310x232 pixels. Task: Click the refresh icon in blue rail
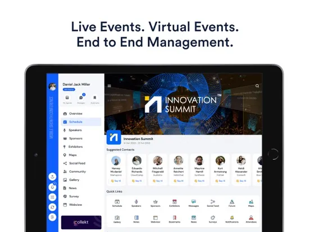[52, 207]
